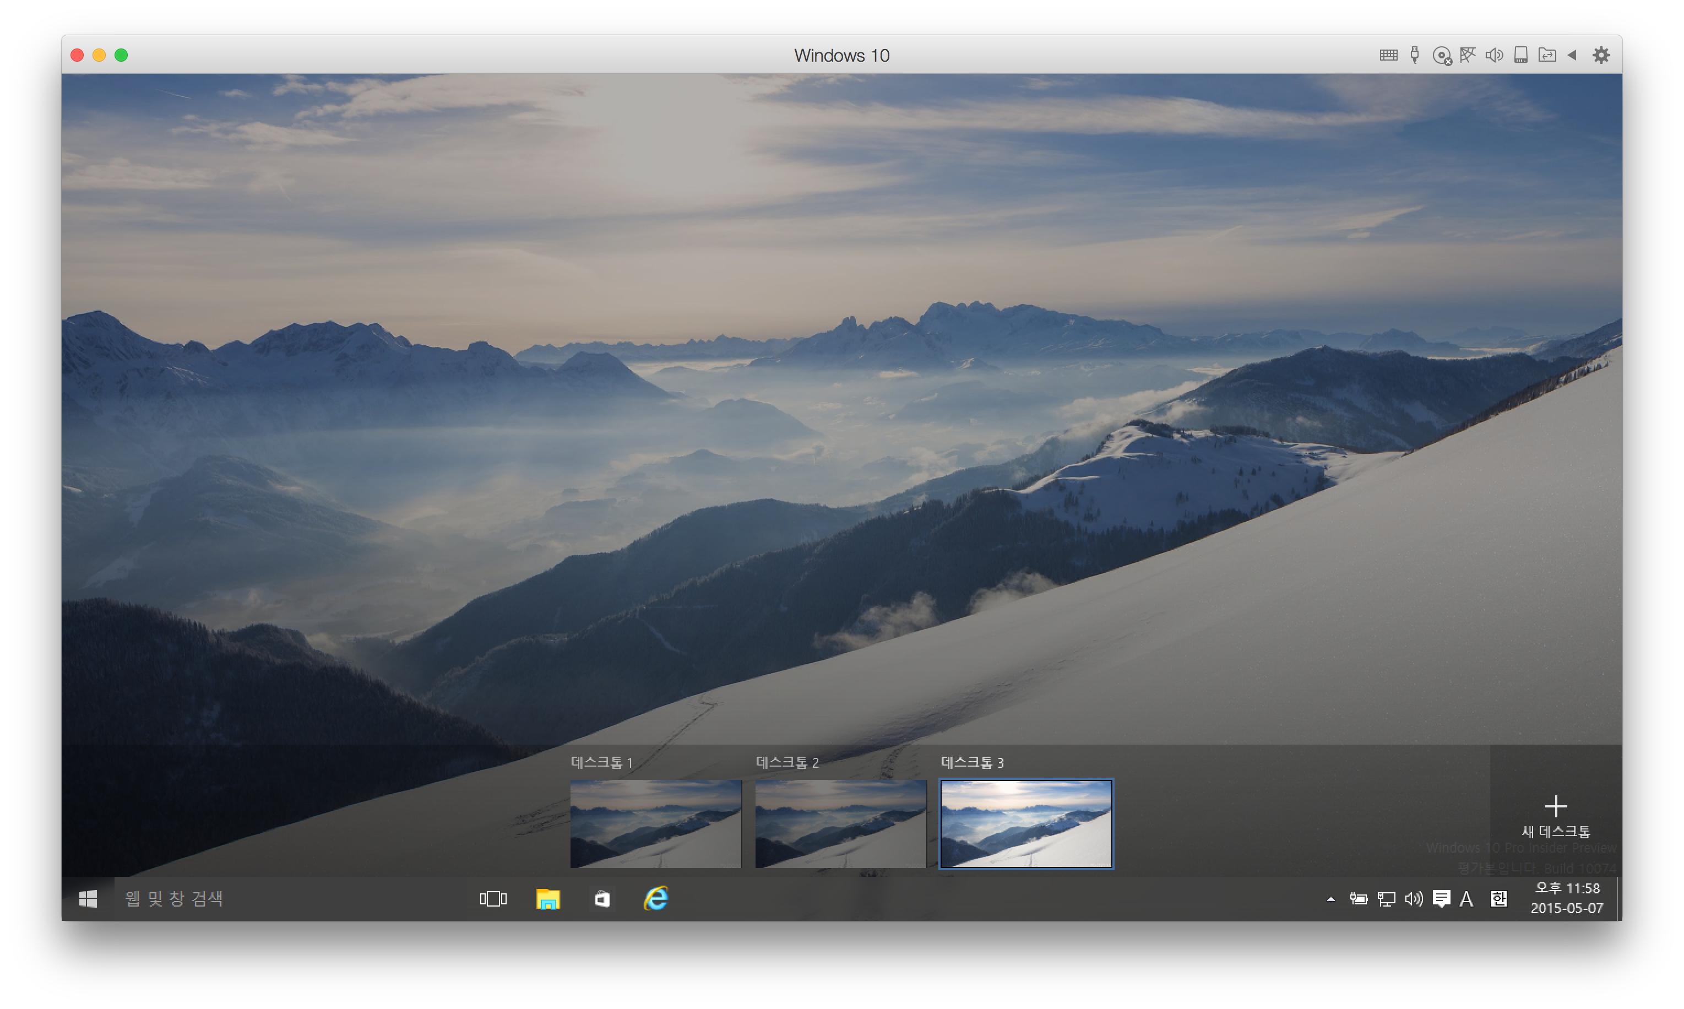This screenshot has width=1684, height=1009.
Task: Minimize the Windows 10 VM window
Action: pos(99,55)
